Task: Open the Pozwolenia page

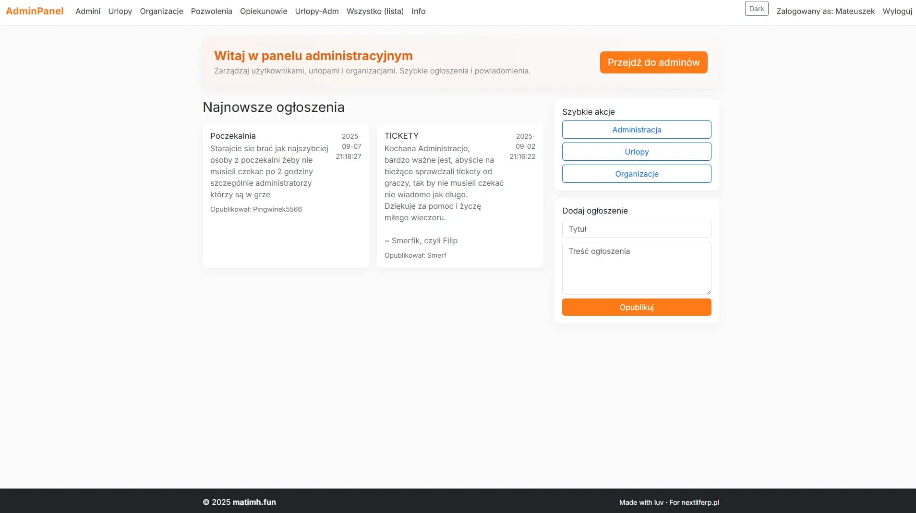Action: (211, 11)
